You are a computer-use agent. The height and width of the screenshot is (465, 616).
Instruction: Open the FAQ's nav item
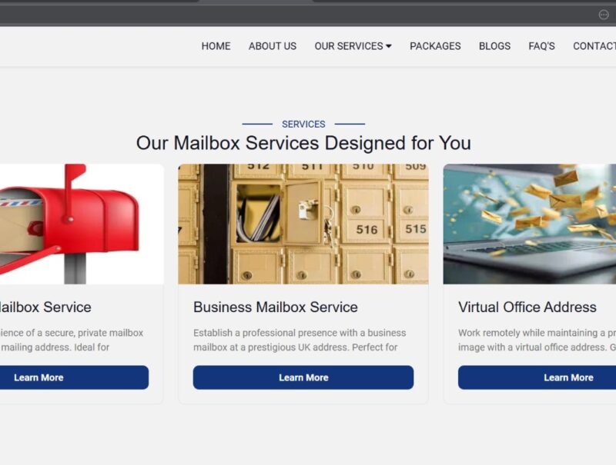click(541, 46)
